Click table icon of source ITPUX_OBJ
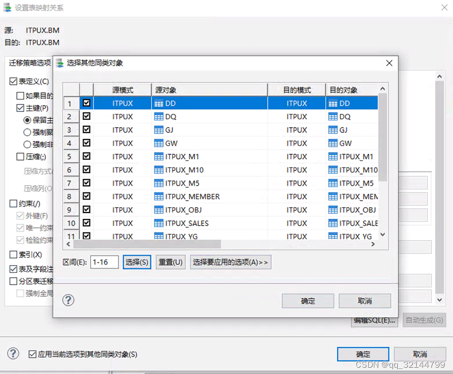The image size is (453, 374). [x=158, y=210]
